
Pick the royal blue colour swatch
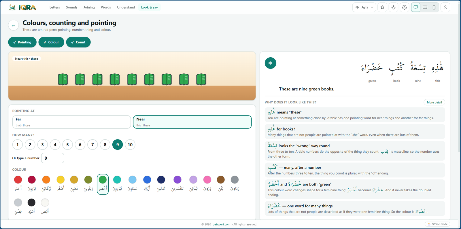pyautogui.click(x=147, y=180)
